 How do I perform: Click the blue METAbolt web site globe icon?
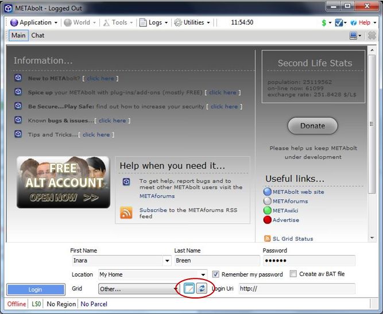267,192
